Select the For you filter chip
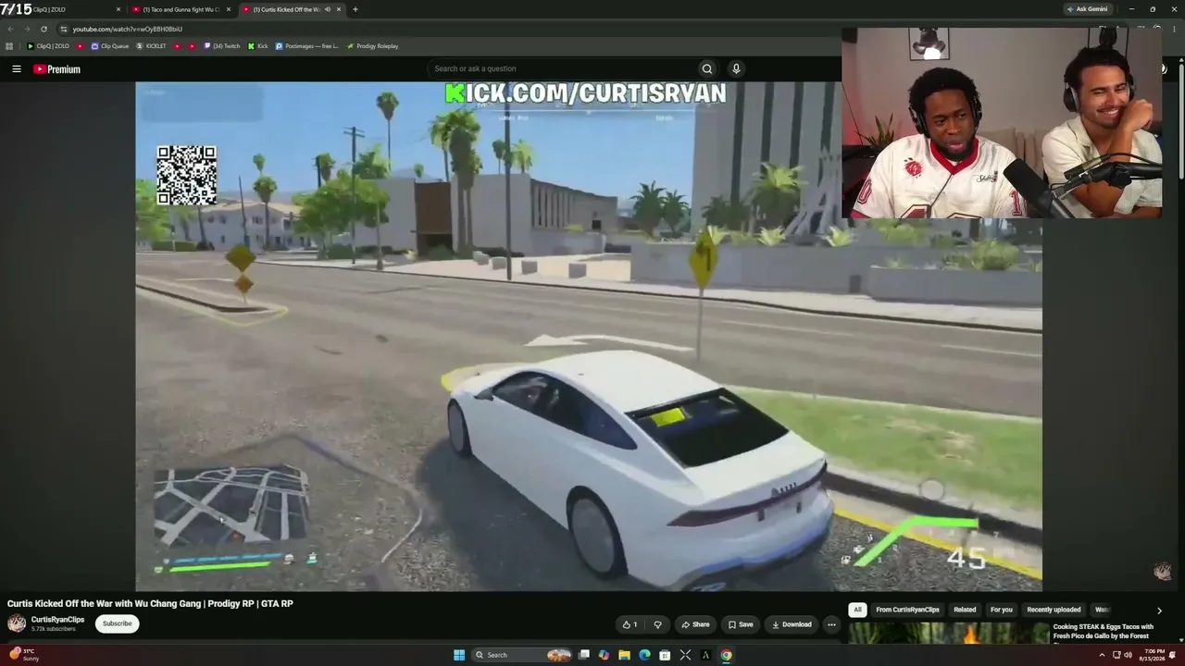The image size is (1185, 666). (1002, 610)
